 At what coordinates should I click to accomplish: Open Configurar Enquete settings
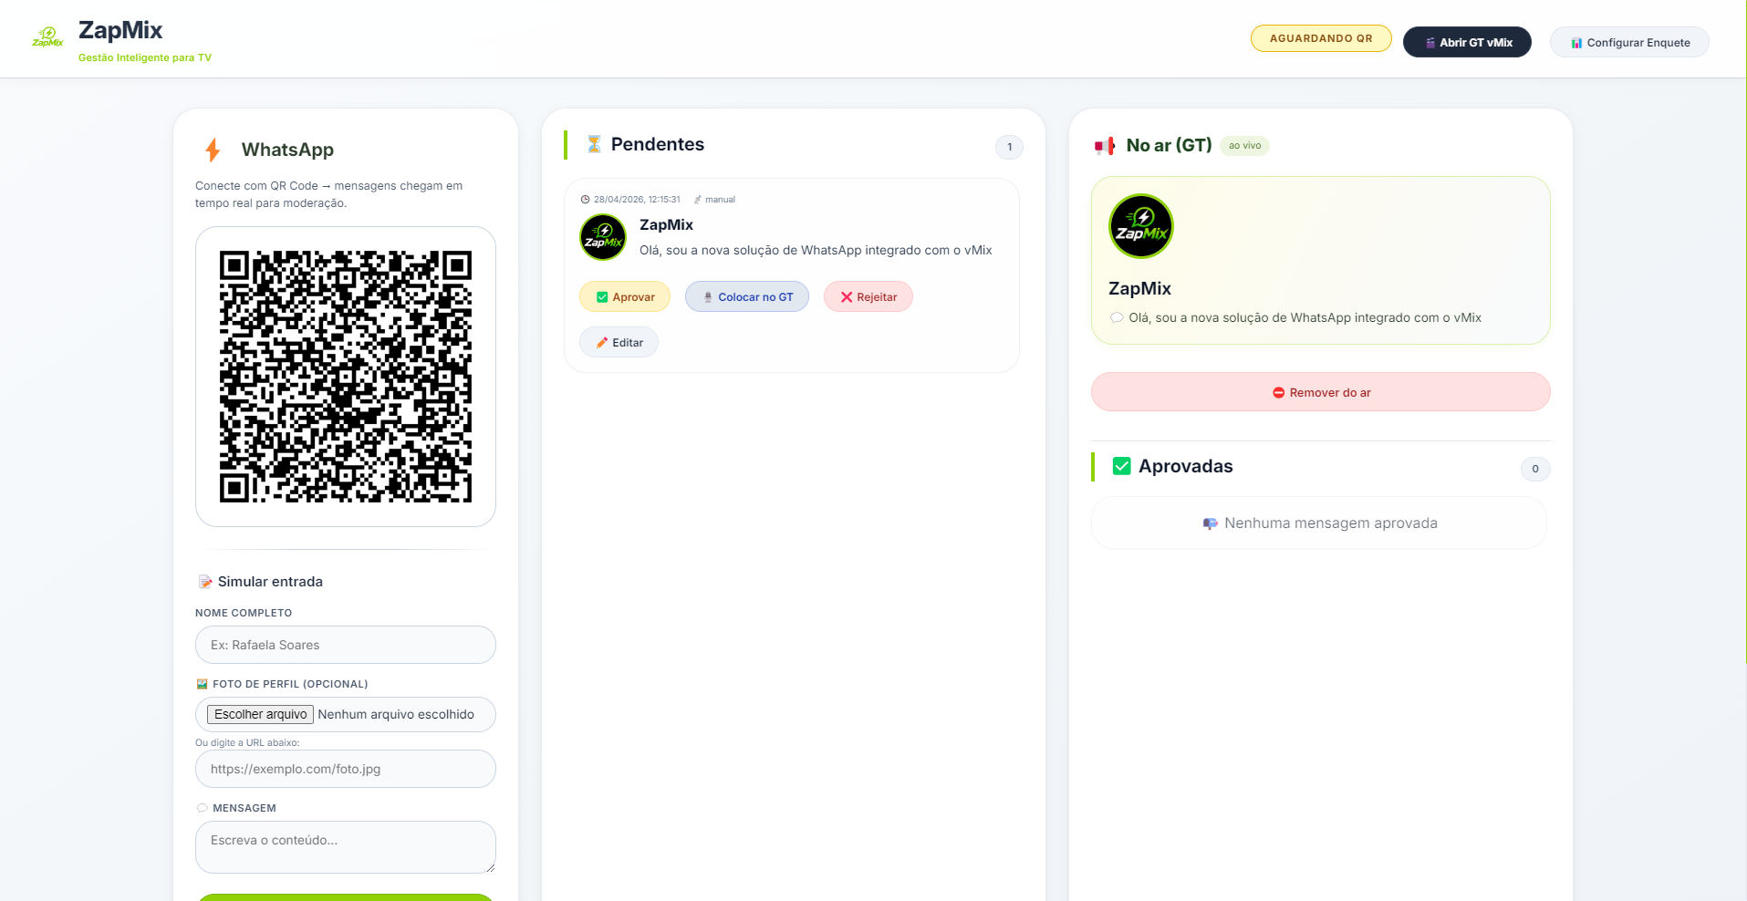[x=1629, y=42]
